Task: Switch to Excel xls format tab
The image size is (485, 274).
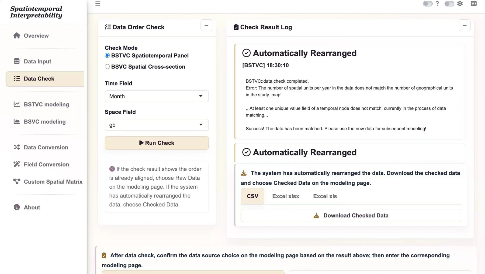Action: pos(325,196)
